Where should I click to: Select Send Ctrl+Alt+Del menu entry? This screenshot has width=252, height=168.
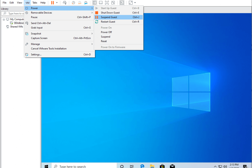point(59,23)
